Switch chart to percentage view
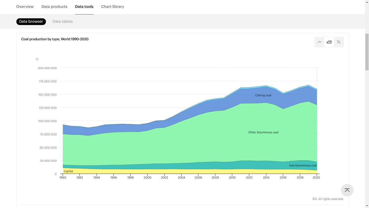Viewport: 369px width, 208px height. click(338, 42)
